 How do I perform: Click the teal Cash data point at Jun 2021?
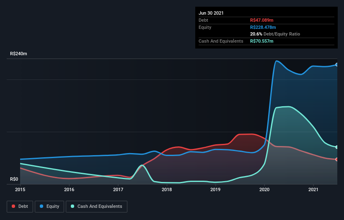pos(337,147)
